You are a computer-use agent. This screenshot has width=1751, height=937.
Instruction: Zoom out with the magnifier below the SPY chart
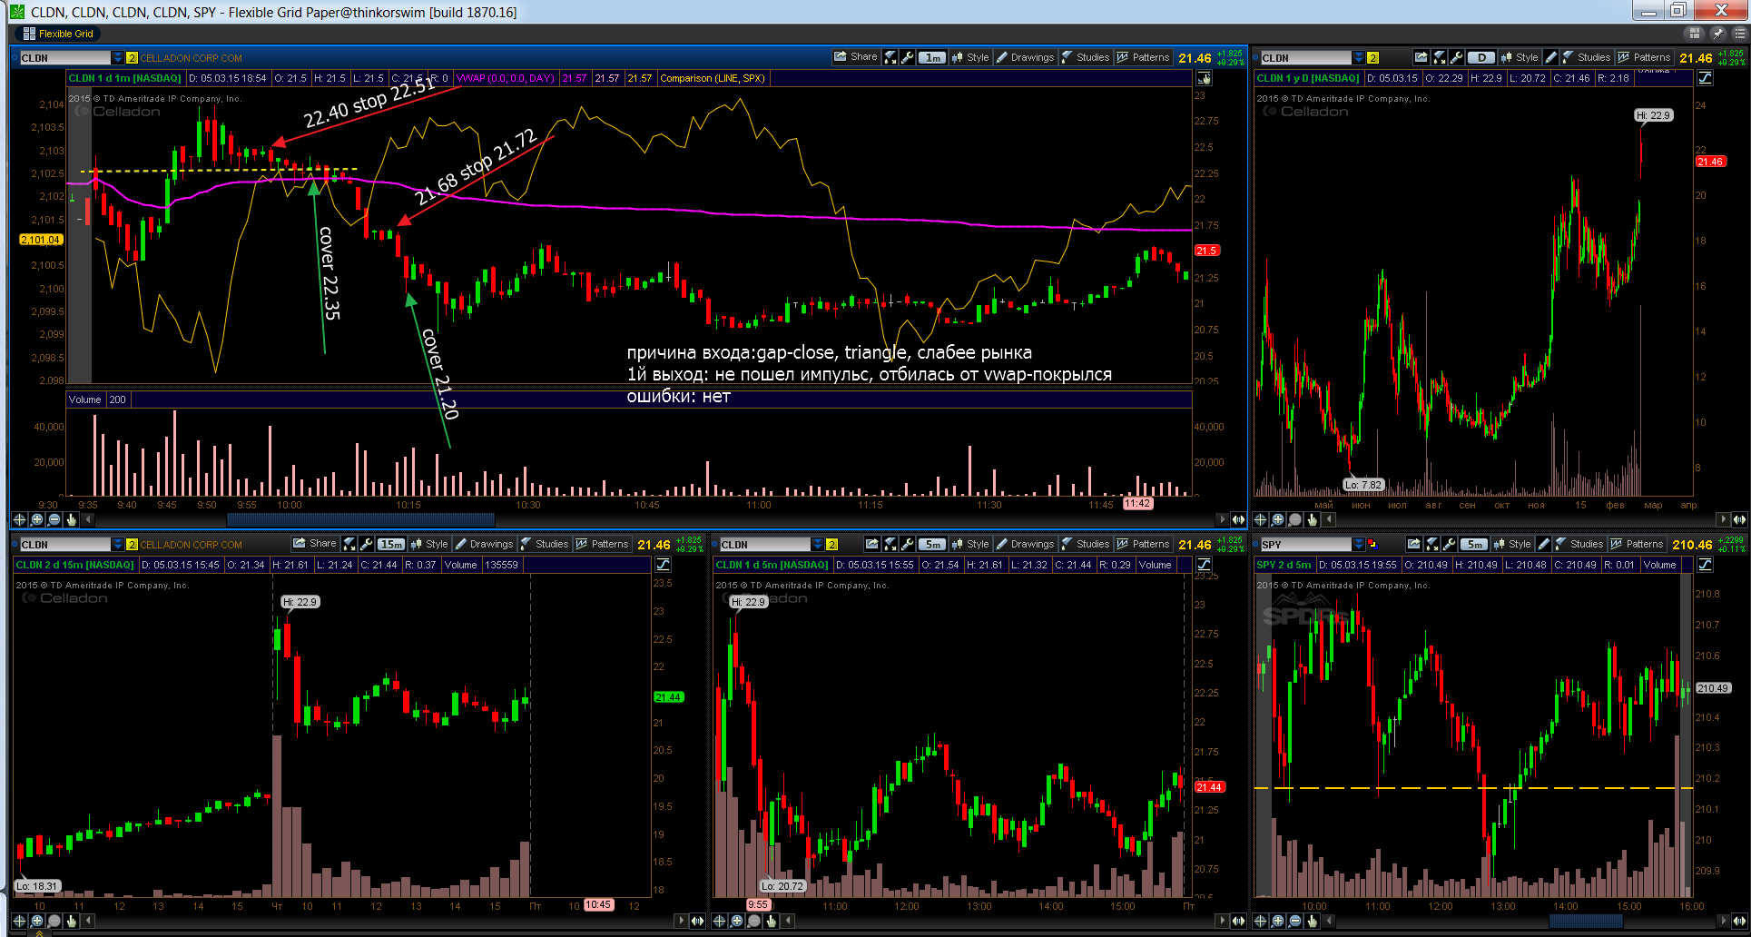[1295, 921]
